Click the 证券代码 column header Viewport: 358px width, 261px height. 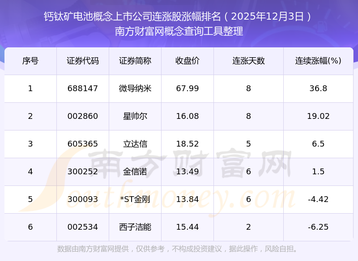(83, 61)
